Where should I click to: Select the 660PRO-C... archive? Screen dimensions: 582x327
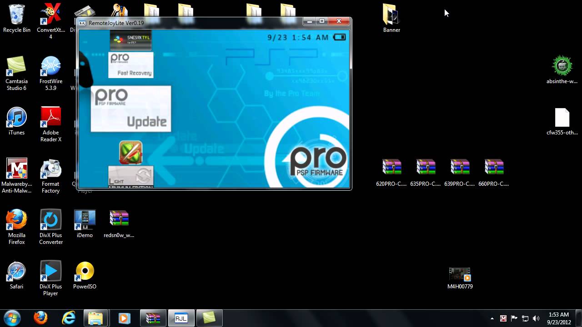pos(494,173)
